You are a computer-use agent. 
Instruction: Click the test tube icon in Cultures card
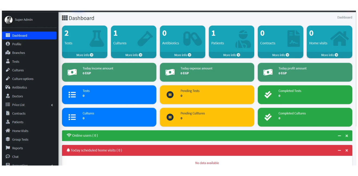[x=145, y=39]
